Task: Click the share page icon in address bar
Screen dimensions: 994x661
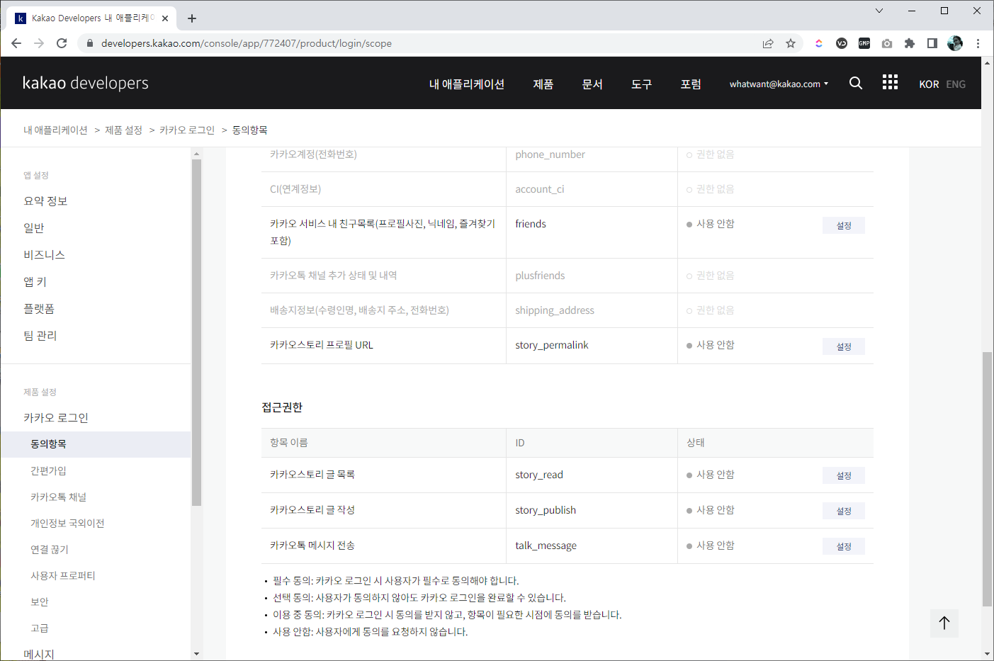Action: (x=768, y=43)
